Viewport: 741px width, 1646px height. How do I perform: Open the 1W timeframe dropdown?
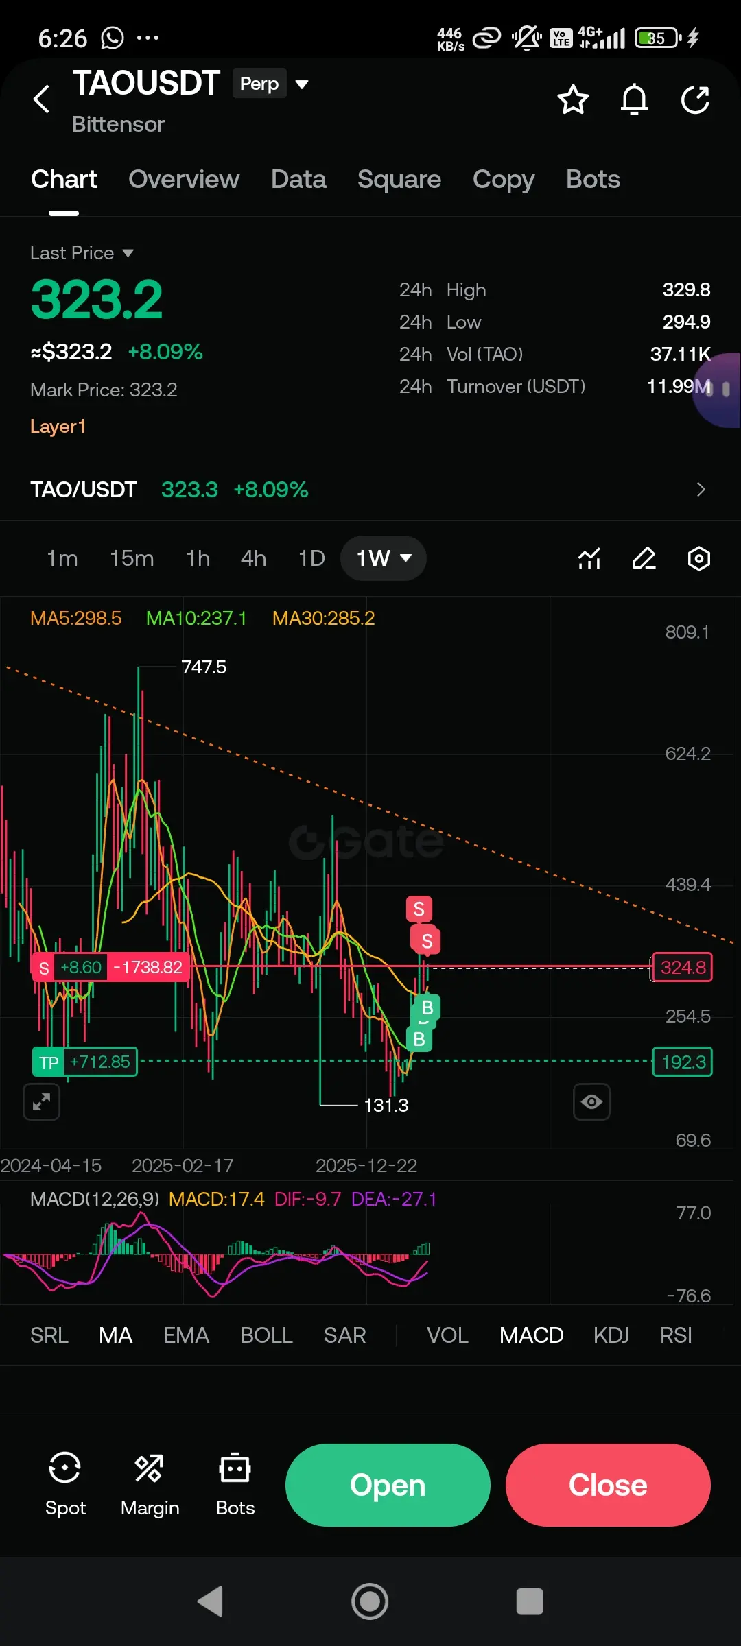coord(383,558)
